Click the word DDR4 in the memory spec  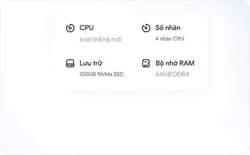click(x=181, y=74)
